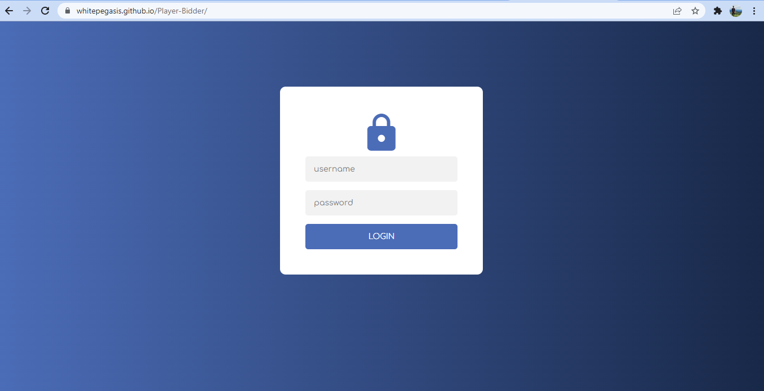
Task: Go back using the browser back arrow
Action: coord(9,11)
